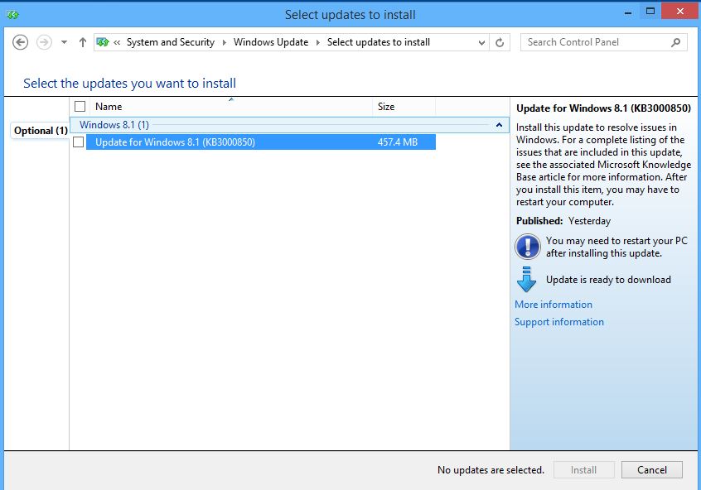Click the back navigation arrow
The width and height of the screenshot is (701, 490).
20,42
